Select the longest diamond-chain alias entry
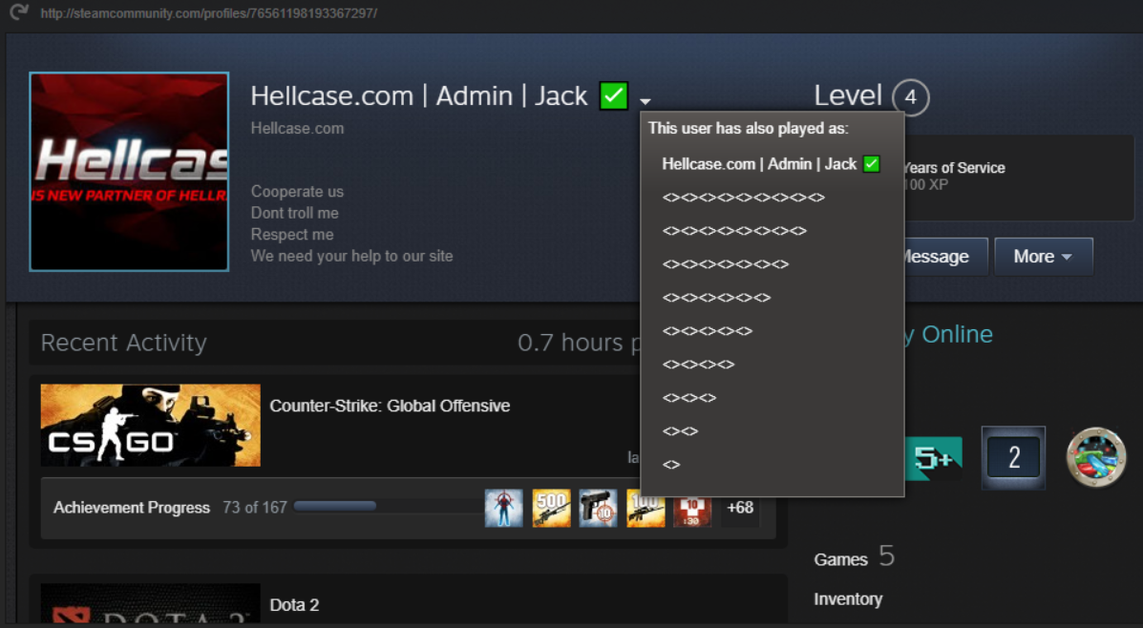The height and width of the screenshot is (628, 1143). click(x=744, y=198)
